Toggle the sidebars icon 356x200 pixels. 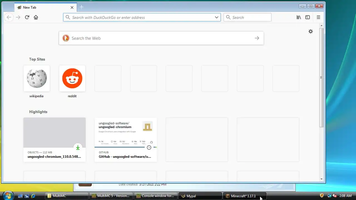coord(308,17)
